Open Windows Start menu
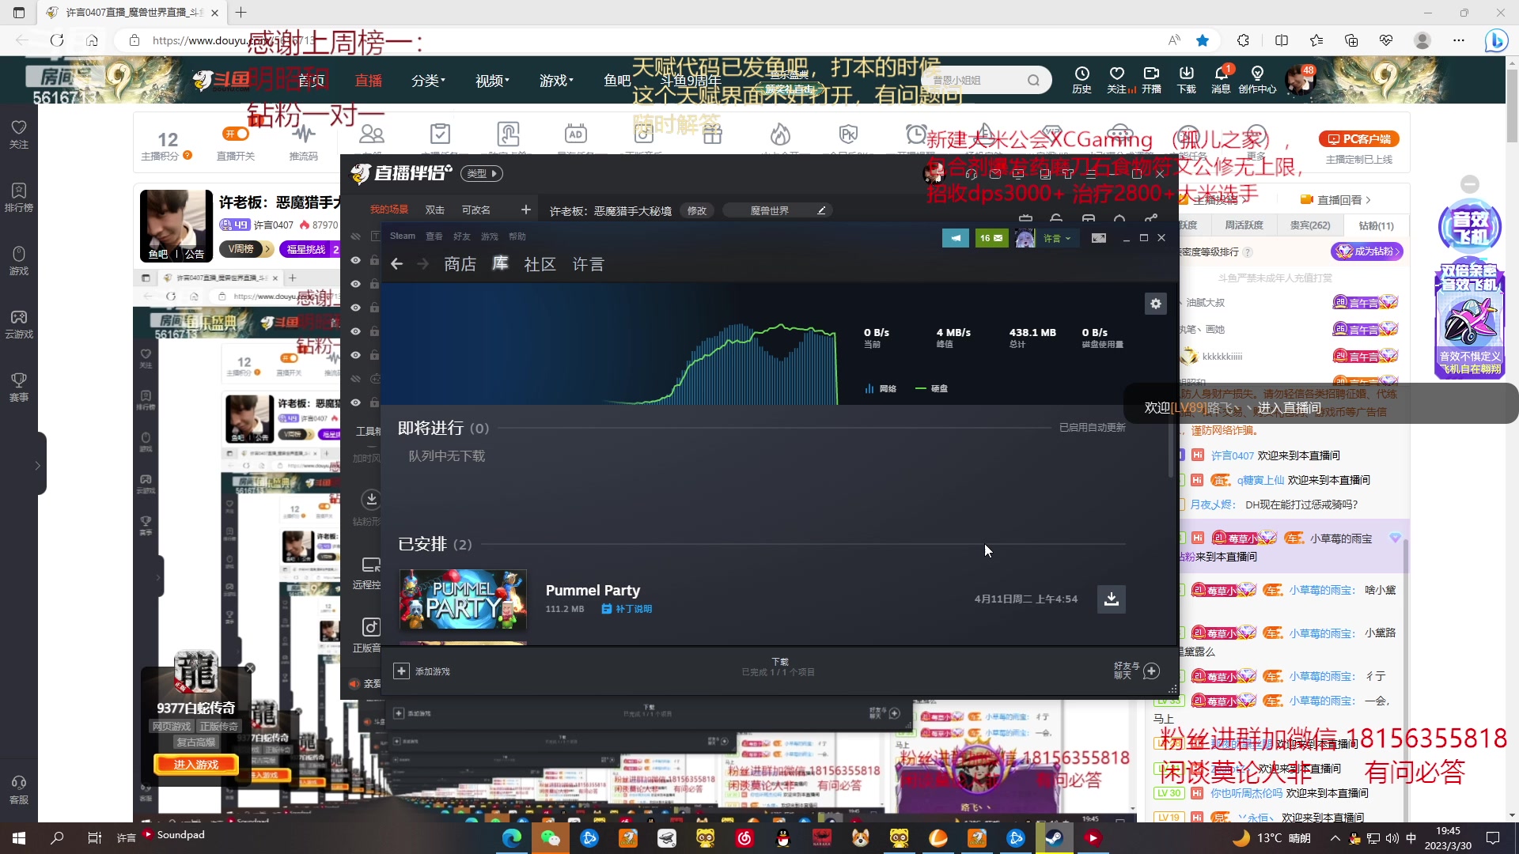The image size is (1519, 854). point(19,838)
